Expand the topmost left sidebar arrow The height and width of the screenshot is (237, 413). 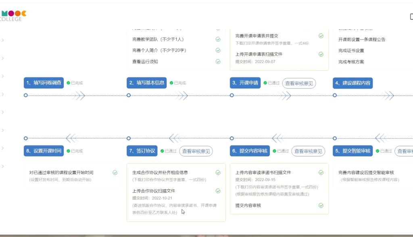pos(3,40)
